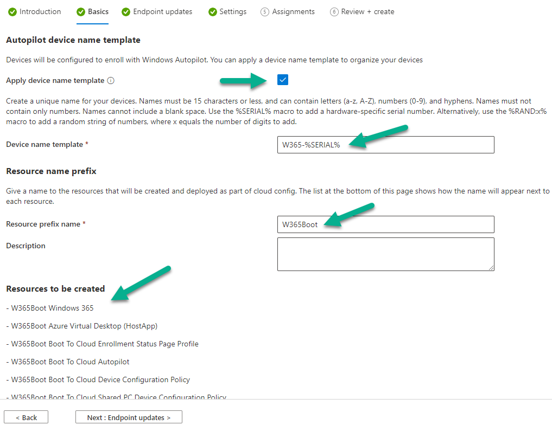
Task: Jump to the Assignments step
Action: (x=288, y=11)
